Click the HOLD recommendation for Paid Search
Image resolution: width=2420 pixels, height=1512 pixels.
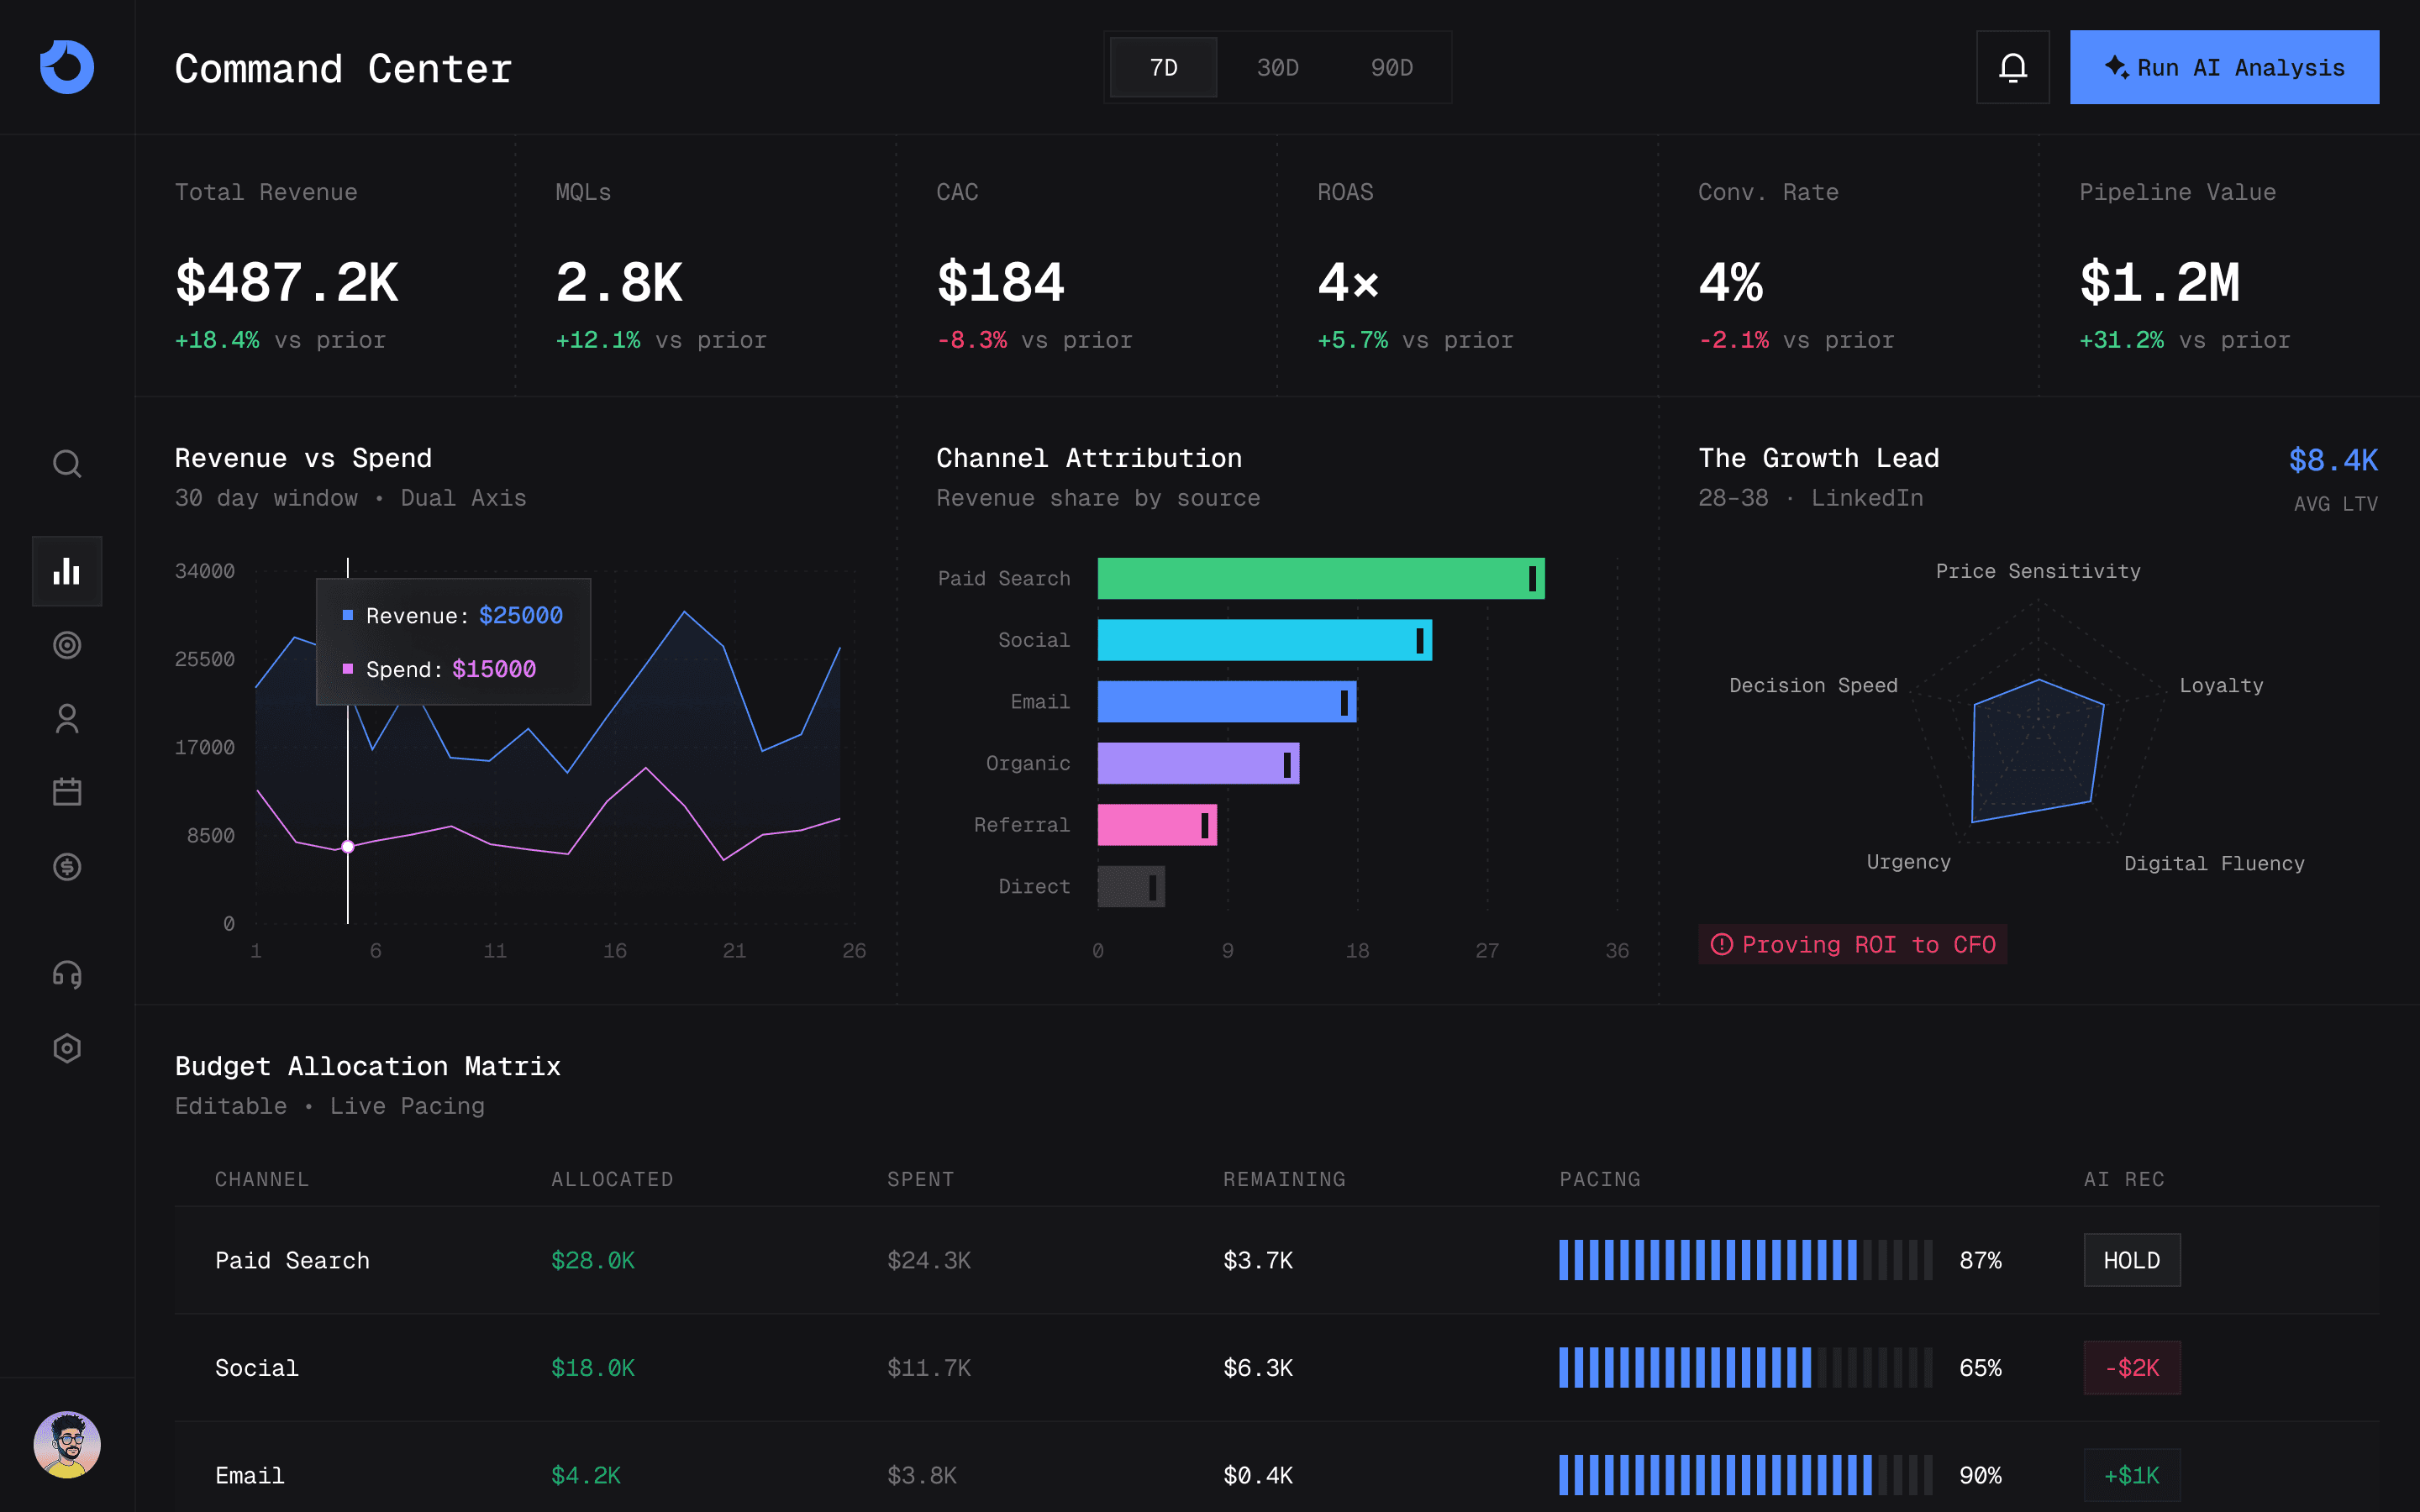click(2131, 1260)
